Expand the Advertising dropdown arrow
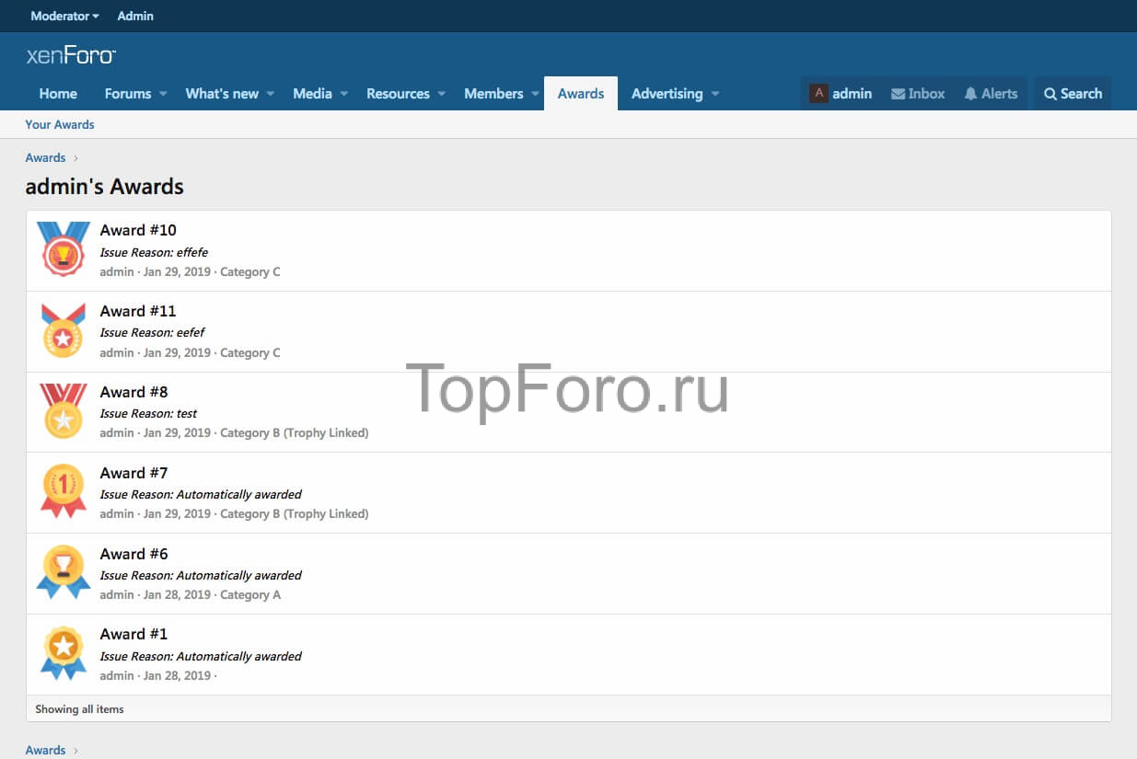This screenshot has width=1137, height=759. 715,94
